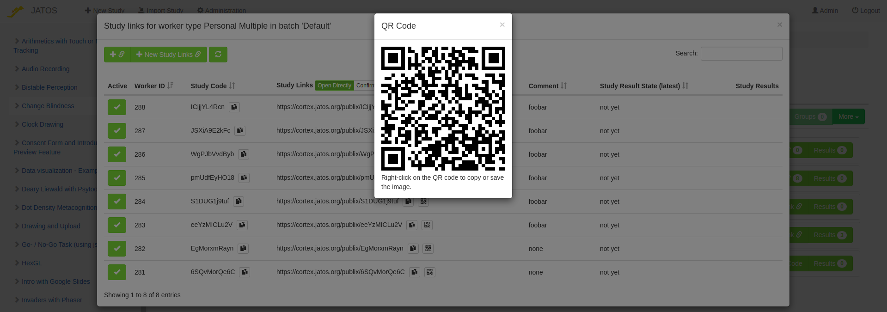Image resolution: width=887 pixels, height=312 pixels.
Task: Close the QR Code popup
Action: click(502, 25)
